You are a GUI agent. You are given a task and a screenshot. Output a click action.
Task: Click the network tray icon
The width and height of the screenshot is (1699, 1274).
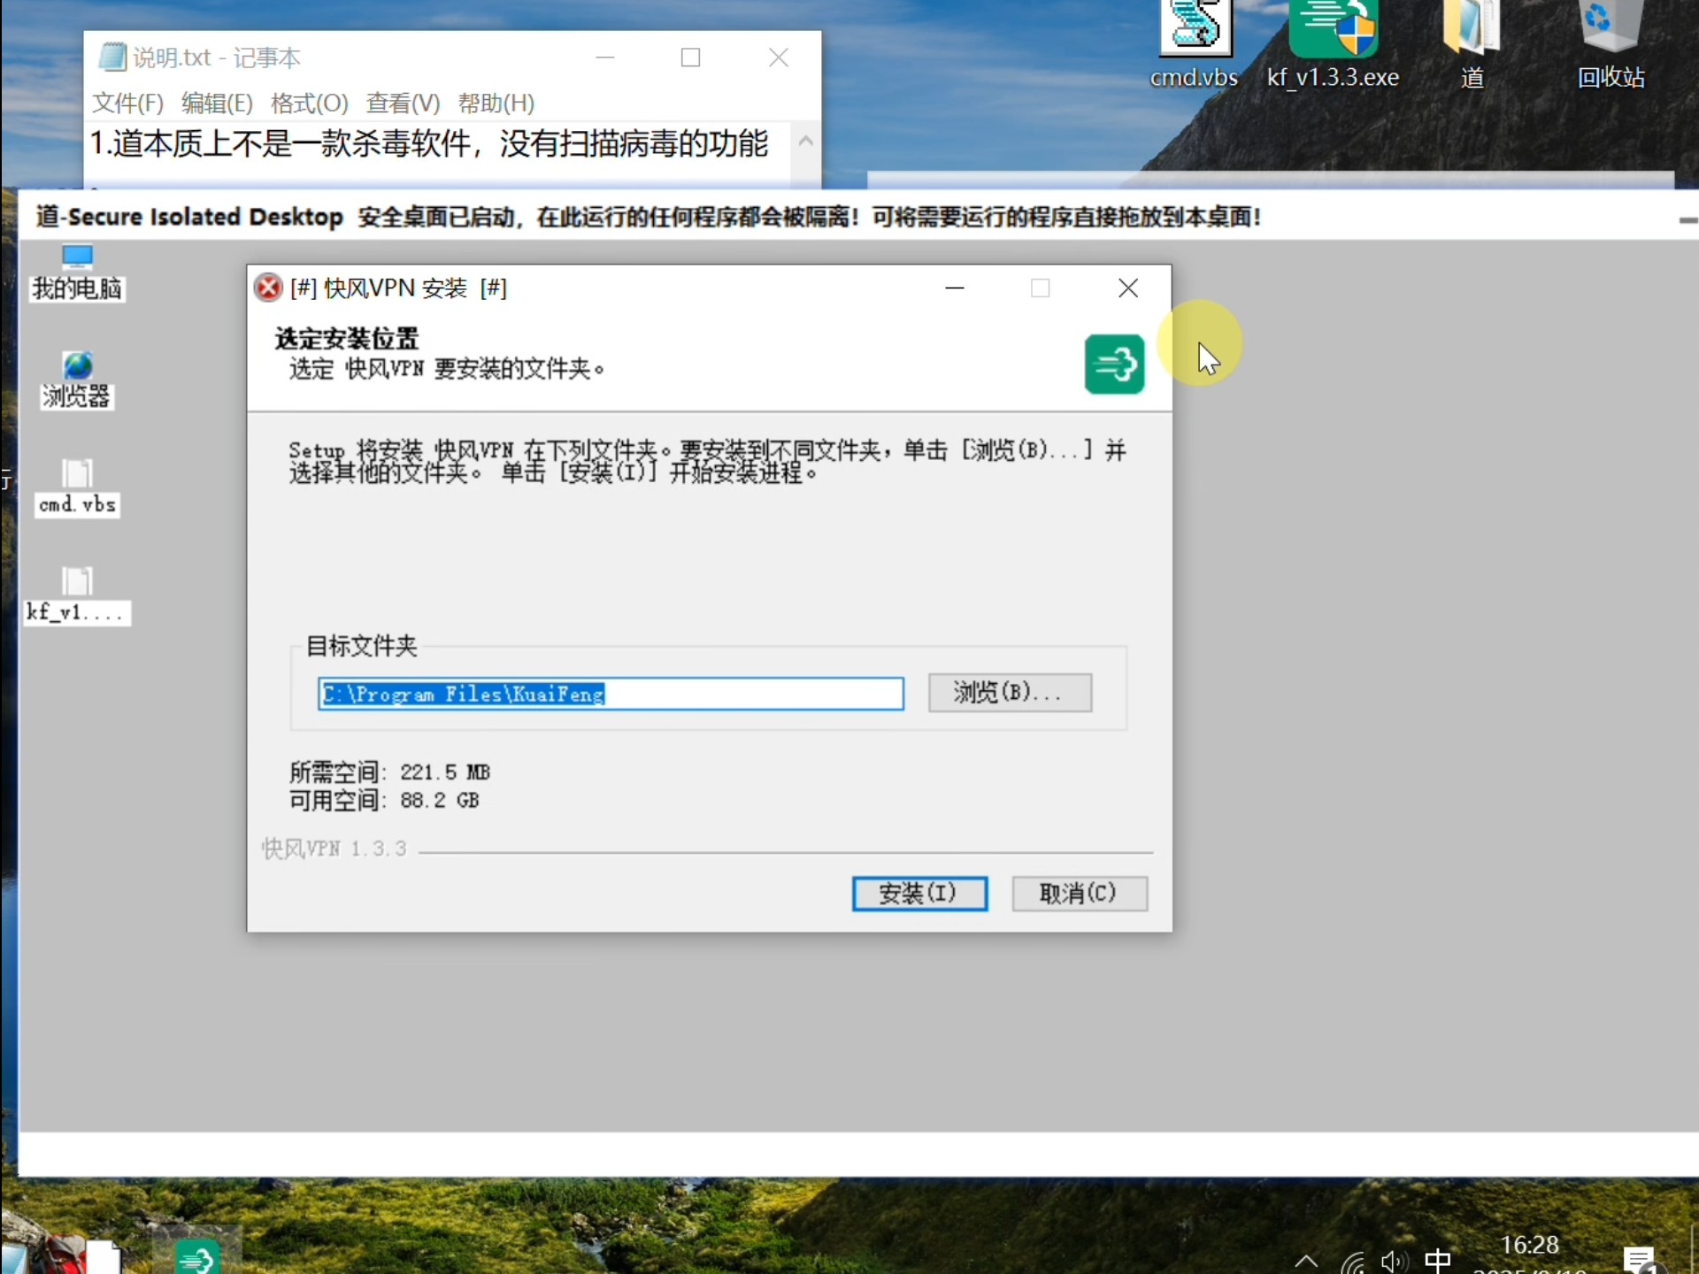pos(1352,1262)
